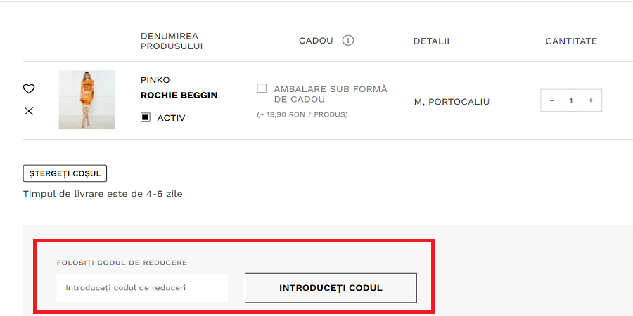Open the orange dress product thumbnail

click(87, 100)
